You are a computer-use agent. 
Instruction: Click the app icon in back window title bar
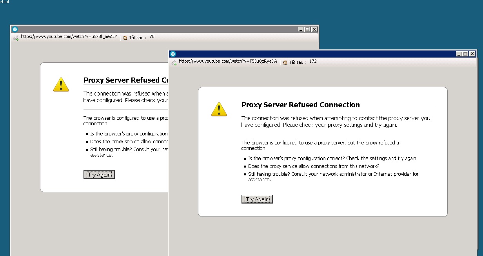(15, 29)
